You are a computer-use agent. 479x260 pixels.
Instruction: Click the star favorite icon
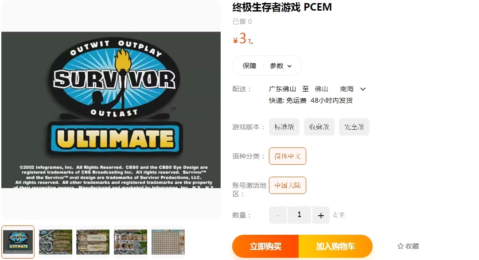click(x=400, y=246)
